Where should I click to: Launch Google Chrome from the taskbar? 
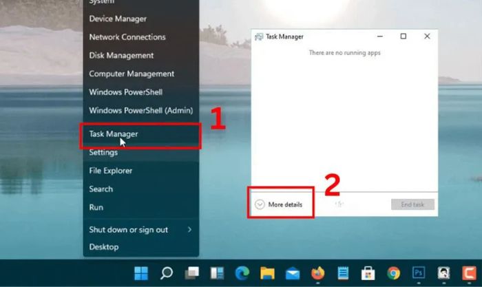click(x=393, y=273)
